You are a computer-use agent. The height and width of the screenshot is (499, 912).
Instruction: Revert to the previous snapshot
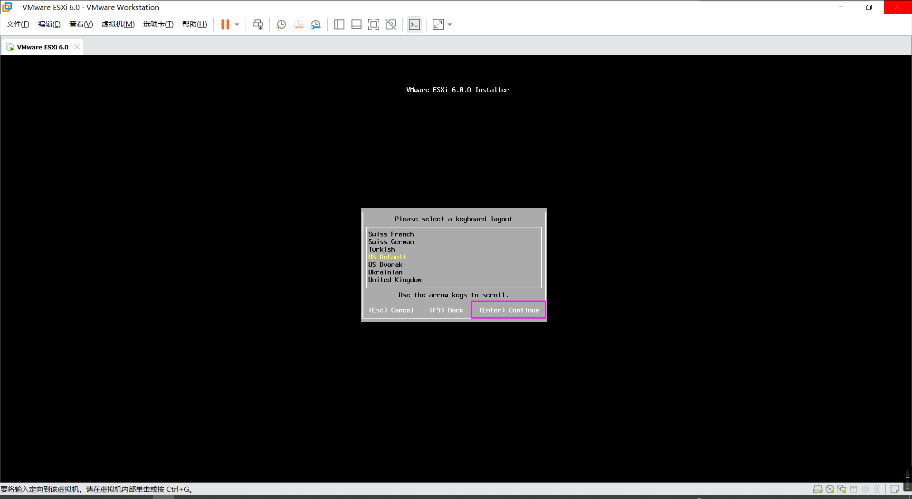(x=298, y=25)
